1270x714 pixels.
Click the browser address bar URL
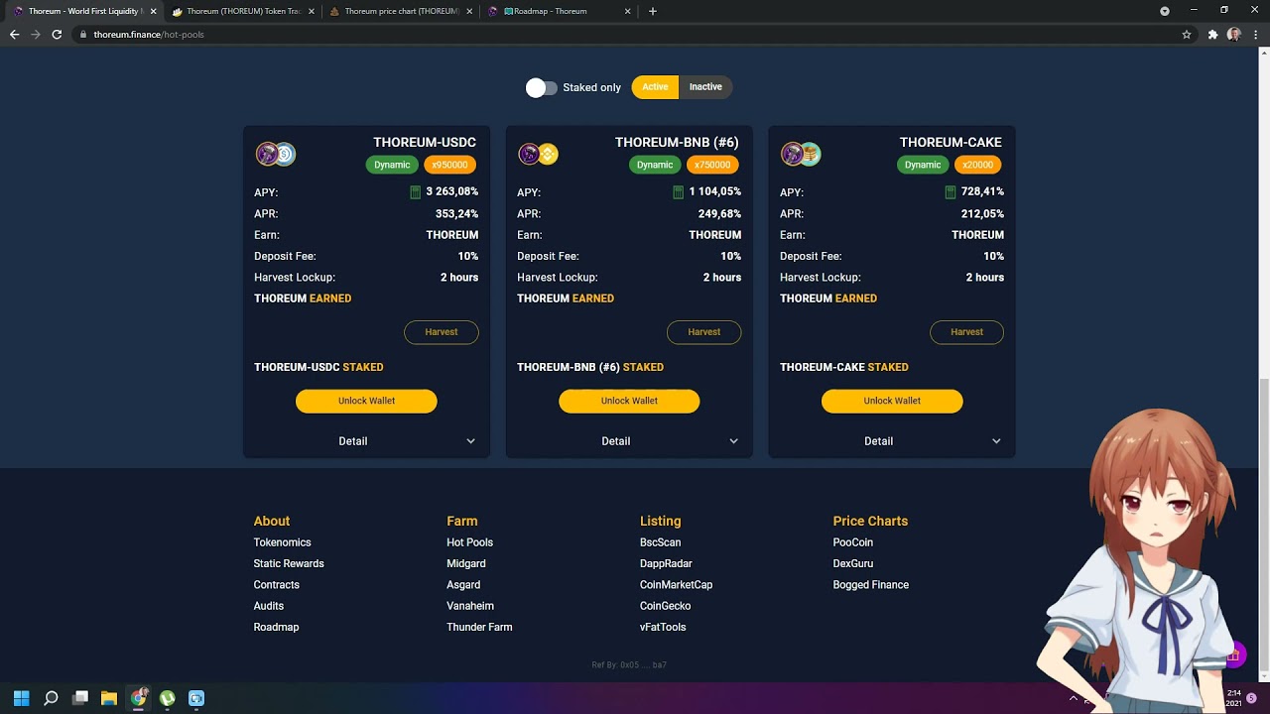coord(149,34)
